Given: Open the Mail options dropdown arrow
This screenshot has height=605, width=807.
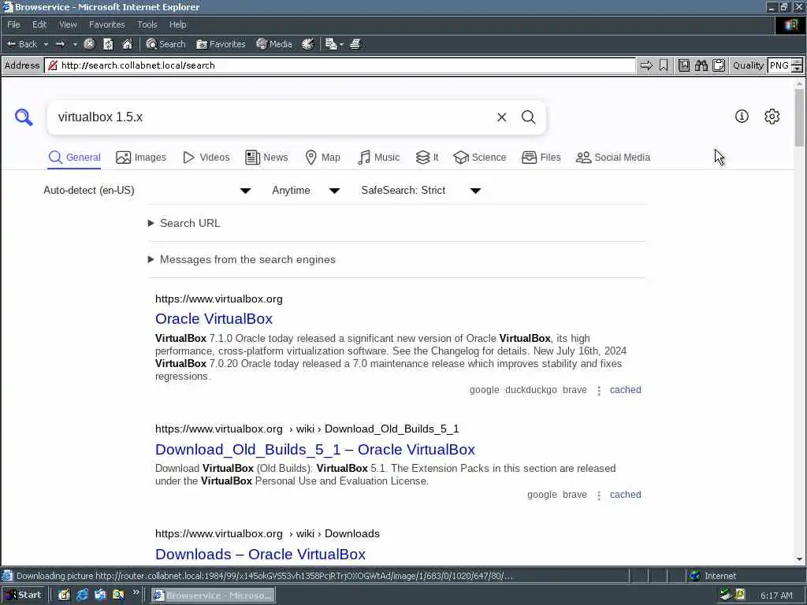Looking at the screenshot, I should (x=341, y=44).
